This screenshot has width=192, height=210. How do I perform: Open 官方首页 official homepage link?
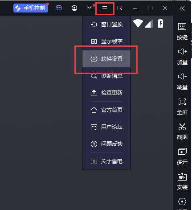(106, 110)
